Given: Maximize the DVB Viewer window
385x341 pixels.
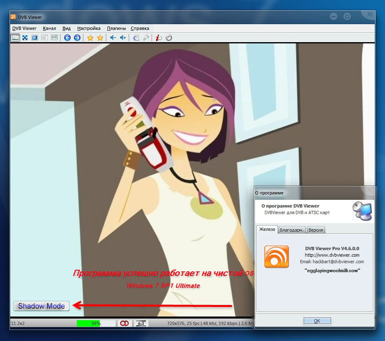Looking at the screenshot, I should [x=347, y=16].
